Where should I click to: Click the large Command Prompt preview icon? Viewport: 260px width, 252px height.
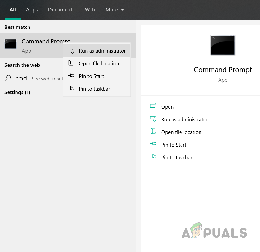[x=223, y=45]
